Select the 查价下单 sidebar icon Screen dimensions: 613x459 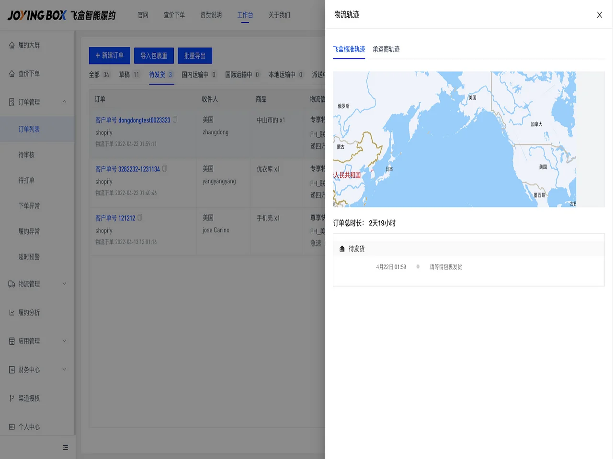[12, 73]
